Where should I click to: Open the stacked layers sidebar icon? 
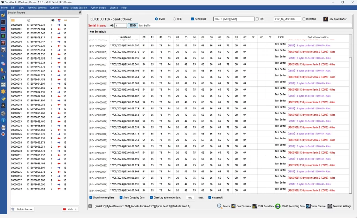coord(3,50)
